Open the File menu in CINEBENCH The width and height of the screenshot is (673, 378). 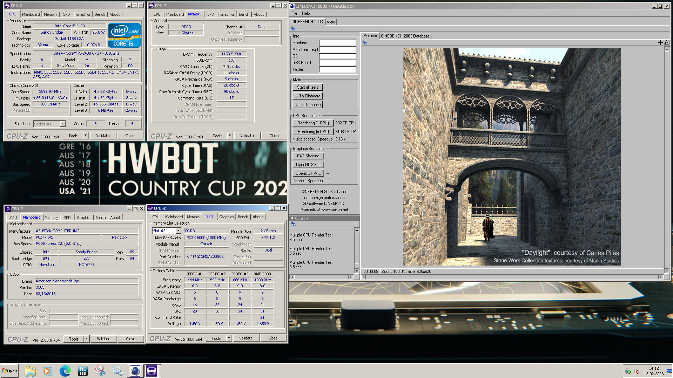[294, 13]
